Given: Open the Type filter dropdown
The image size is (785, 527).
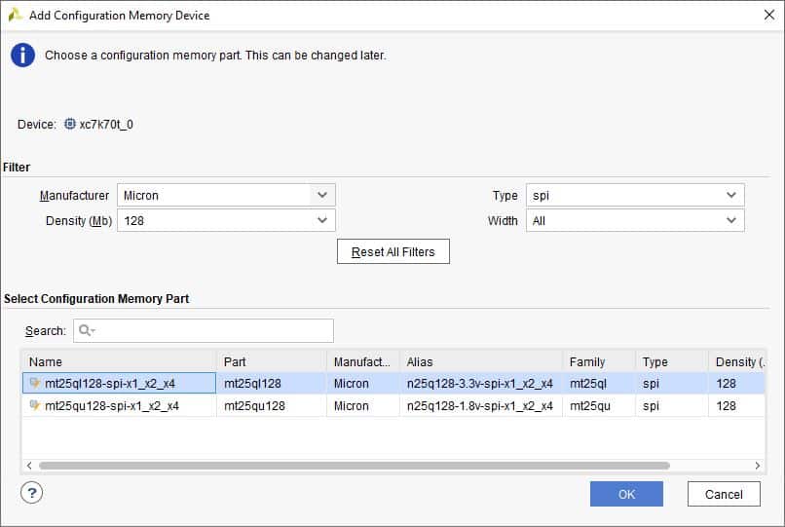Looking at the screenshot, I should pyautogui.click(x=731, y=195).
